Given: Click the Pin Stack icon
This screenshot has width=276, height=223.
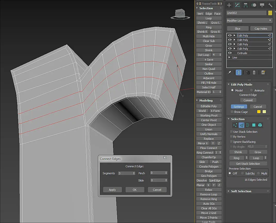Looking at the screenshot, I should (229, 73).
